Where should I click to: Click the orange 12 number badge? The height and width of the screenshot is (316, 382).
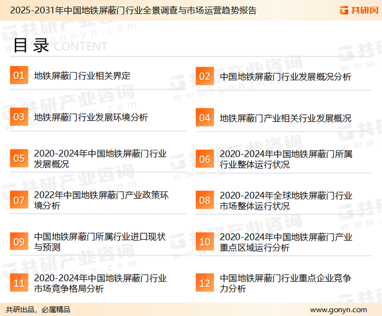[x=205, y=283]
